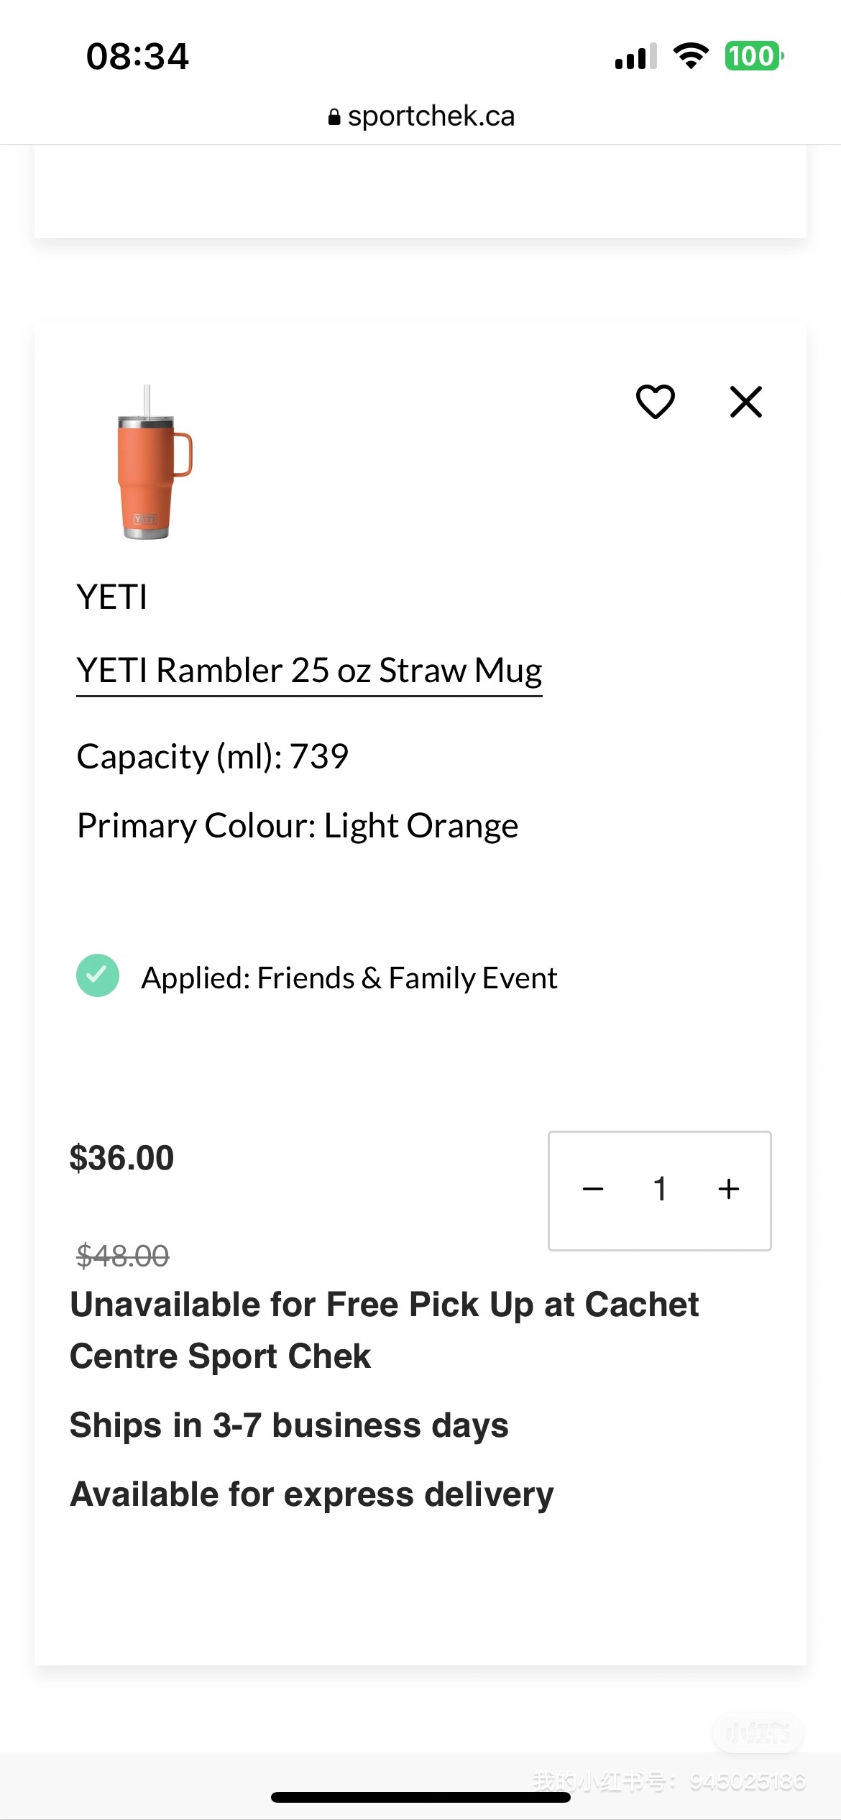Tap the YETI brand name label
Viewport: 841px width, 1820px height.
[x=112, y=597]
